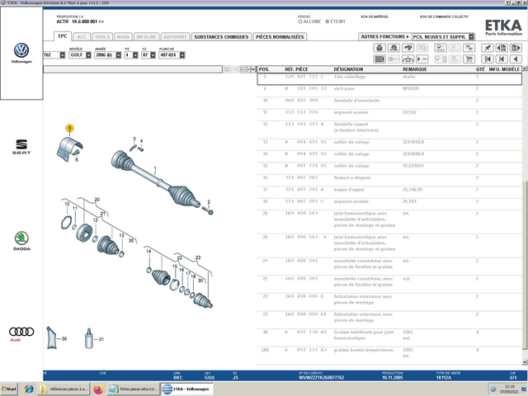Click the shopping cart icon

[x=469, y=59]
